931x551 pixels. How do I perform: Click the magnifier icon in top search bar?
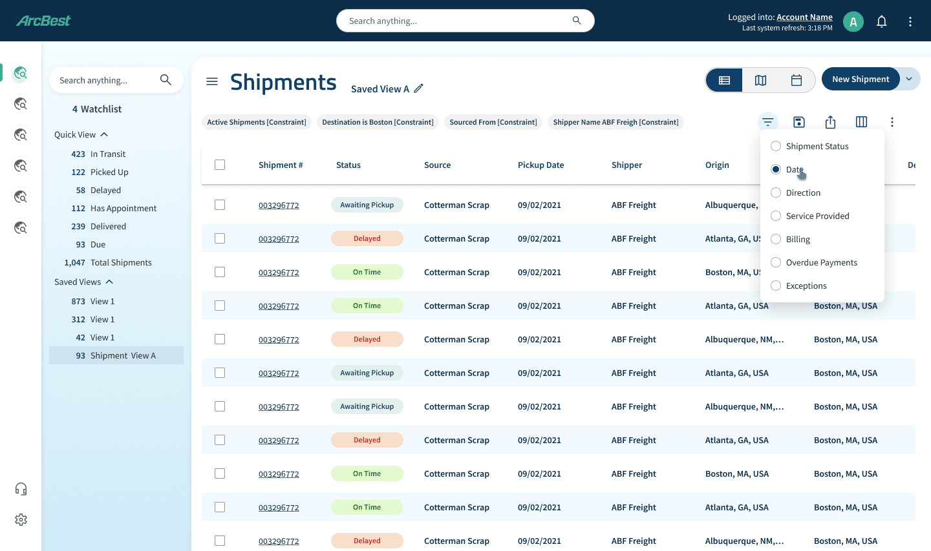(x=577, y=21)
